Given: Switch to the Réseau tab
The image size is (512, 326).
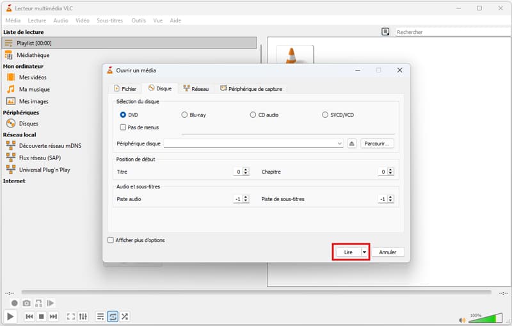Looking at the screenshot, I should tap(196, 89).
